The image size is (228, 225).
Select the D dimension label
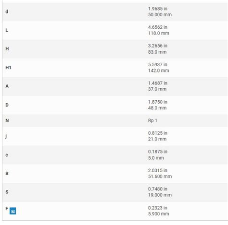coord(7,105)
